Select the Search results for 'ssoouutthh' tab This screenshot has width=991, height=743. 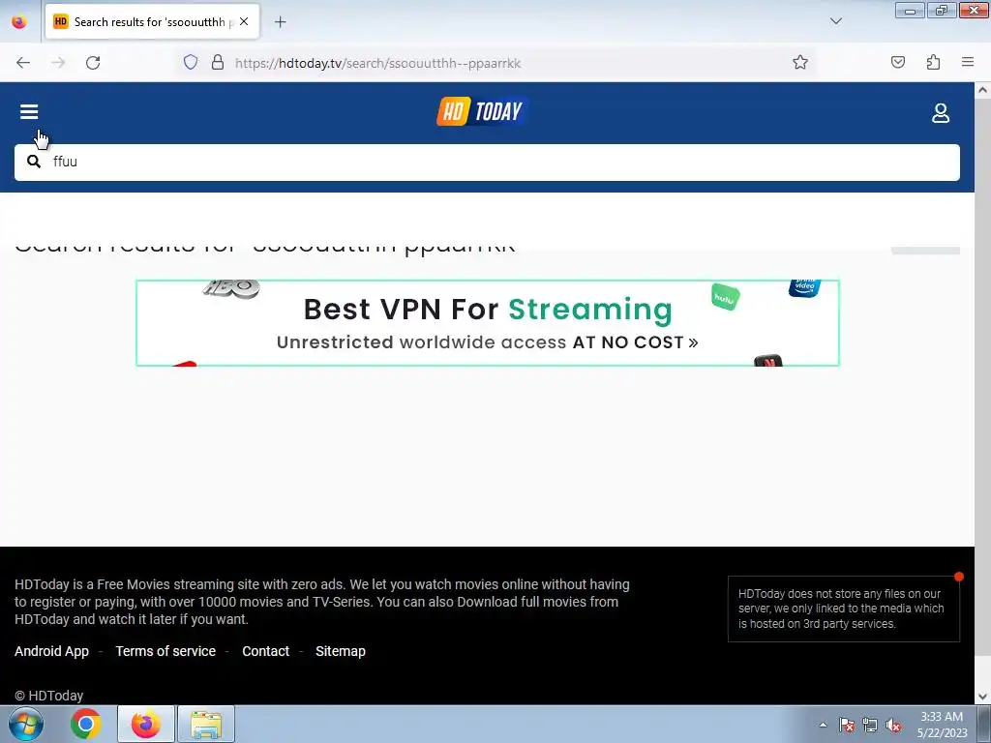click(152, 21)
